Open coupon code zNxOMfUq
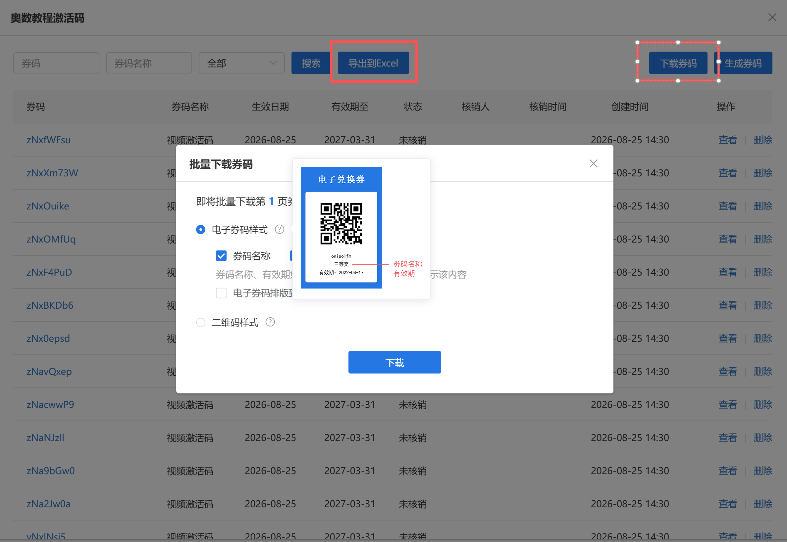Image resolution: width=787 pixels, height=542 pixels. click(51, 239)
